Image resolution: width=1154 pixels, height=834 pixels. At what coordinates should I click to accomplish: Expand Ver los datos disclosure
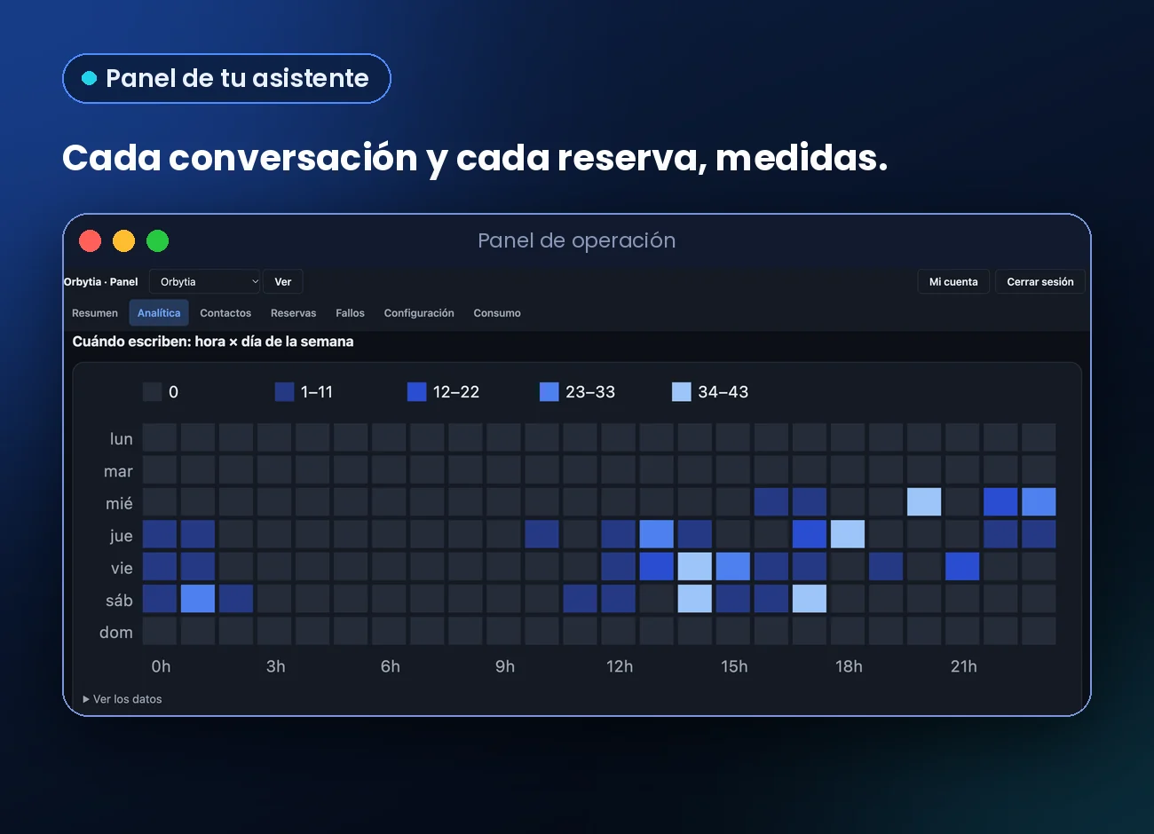coord(123,699)
